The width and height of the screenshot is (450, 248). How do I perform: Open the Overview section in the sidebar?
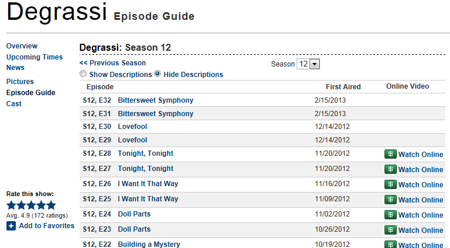(x=22, y=46)
